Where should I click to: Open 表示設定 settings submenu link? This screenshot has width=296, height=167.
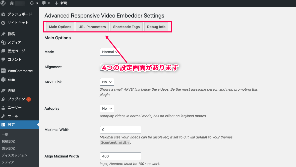tap(8, 148)
